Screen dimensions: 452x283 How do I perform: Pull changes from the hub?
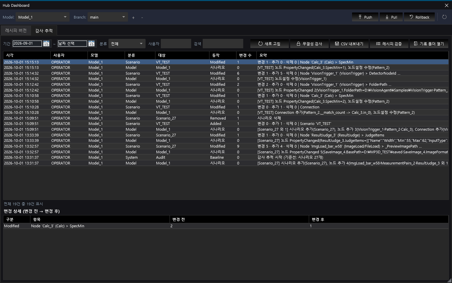tap(391, 17)
